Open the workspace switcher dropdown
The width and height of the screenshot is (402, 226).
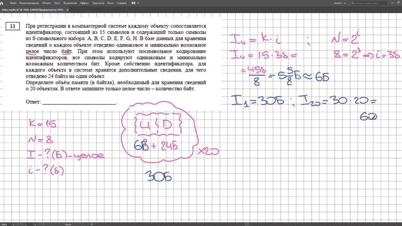pyautogui.click(x=340, y=3)
